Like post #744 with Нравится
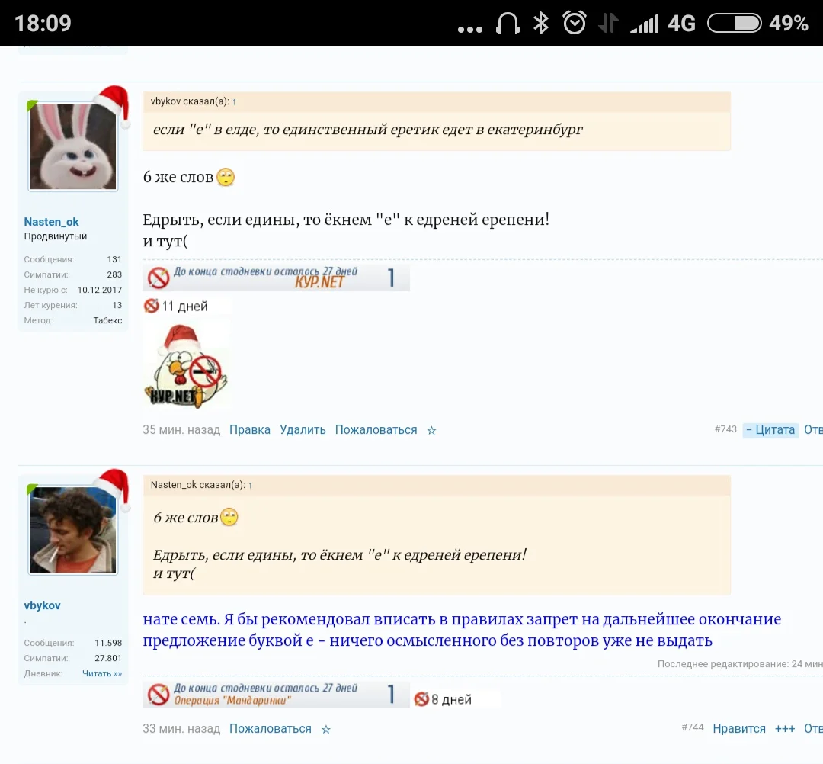823x764 pixels. (x=739, y=728)
